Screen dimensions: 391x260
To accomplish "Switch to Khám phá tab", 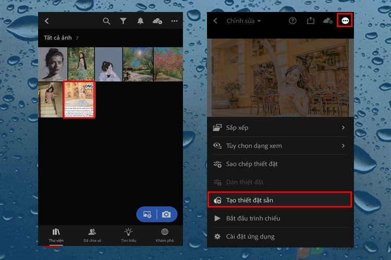I will pos(165,236).
